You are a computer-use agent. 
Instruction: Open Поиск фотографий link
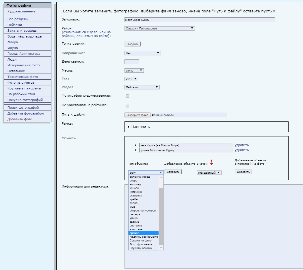click(x=28, y=108)
